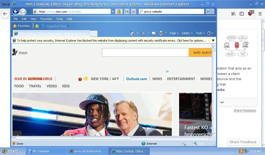The width and height of the screenshot is (265, 155).
Task: Expand the address bar URL history dropdown
Action: pyautogui.click(x=113, y=11)
